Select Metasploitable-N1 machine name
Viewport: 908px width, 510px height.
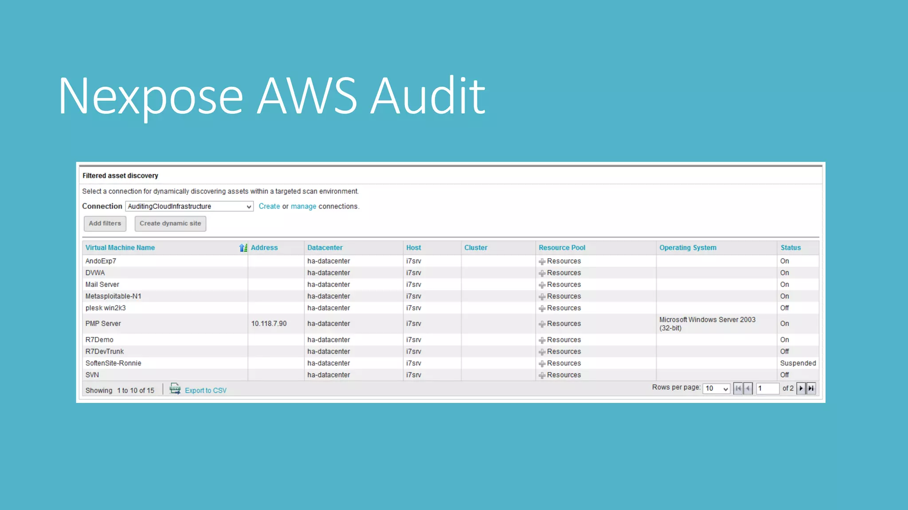point(113,296)
